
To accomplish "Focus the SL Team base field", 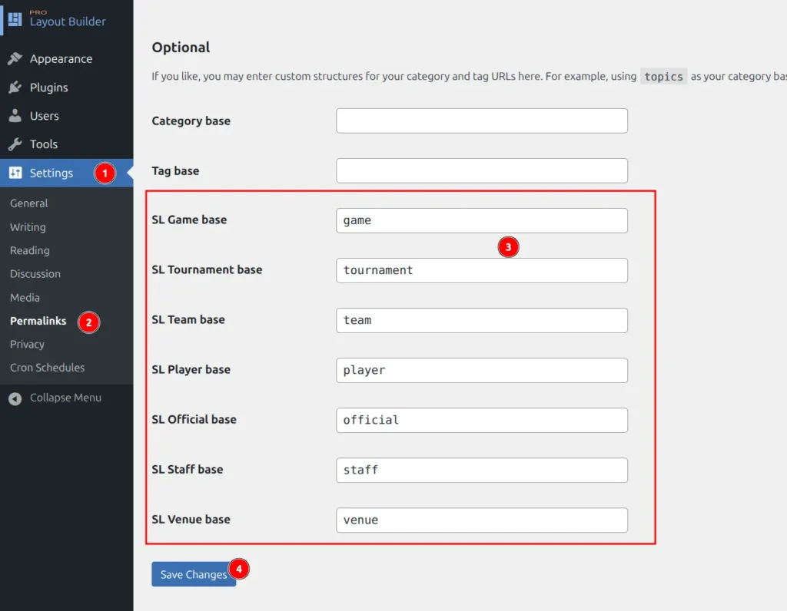I will click(x=482, y=320).
